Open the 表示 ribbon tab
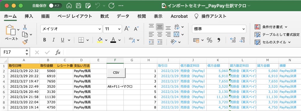Screen dimensions: 301x111 click(158, 16)
